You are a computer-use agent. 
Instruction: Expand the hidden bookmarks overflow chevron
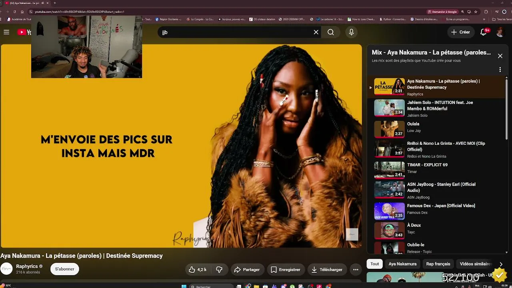(x=484, y=19)
